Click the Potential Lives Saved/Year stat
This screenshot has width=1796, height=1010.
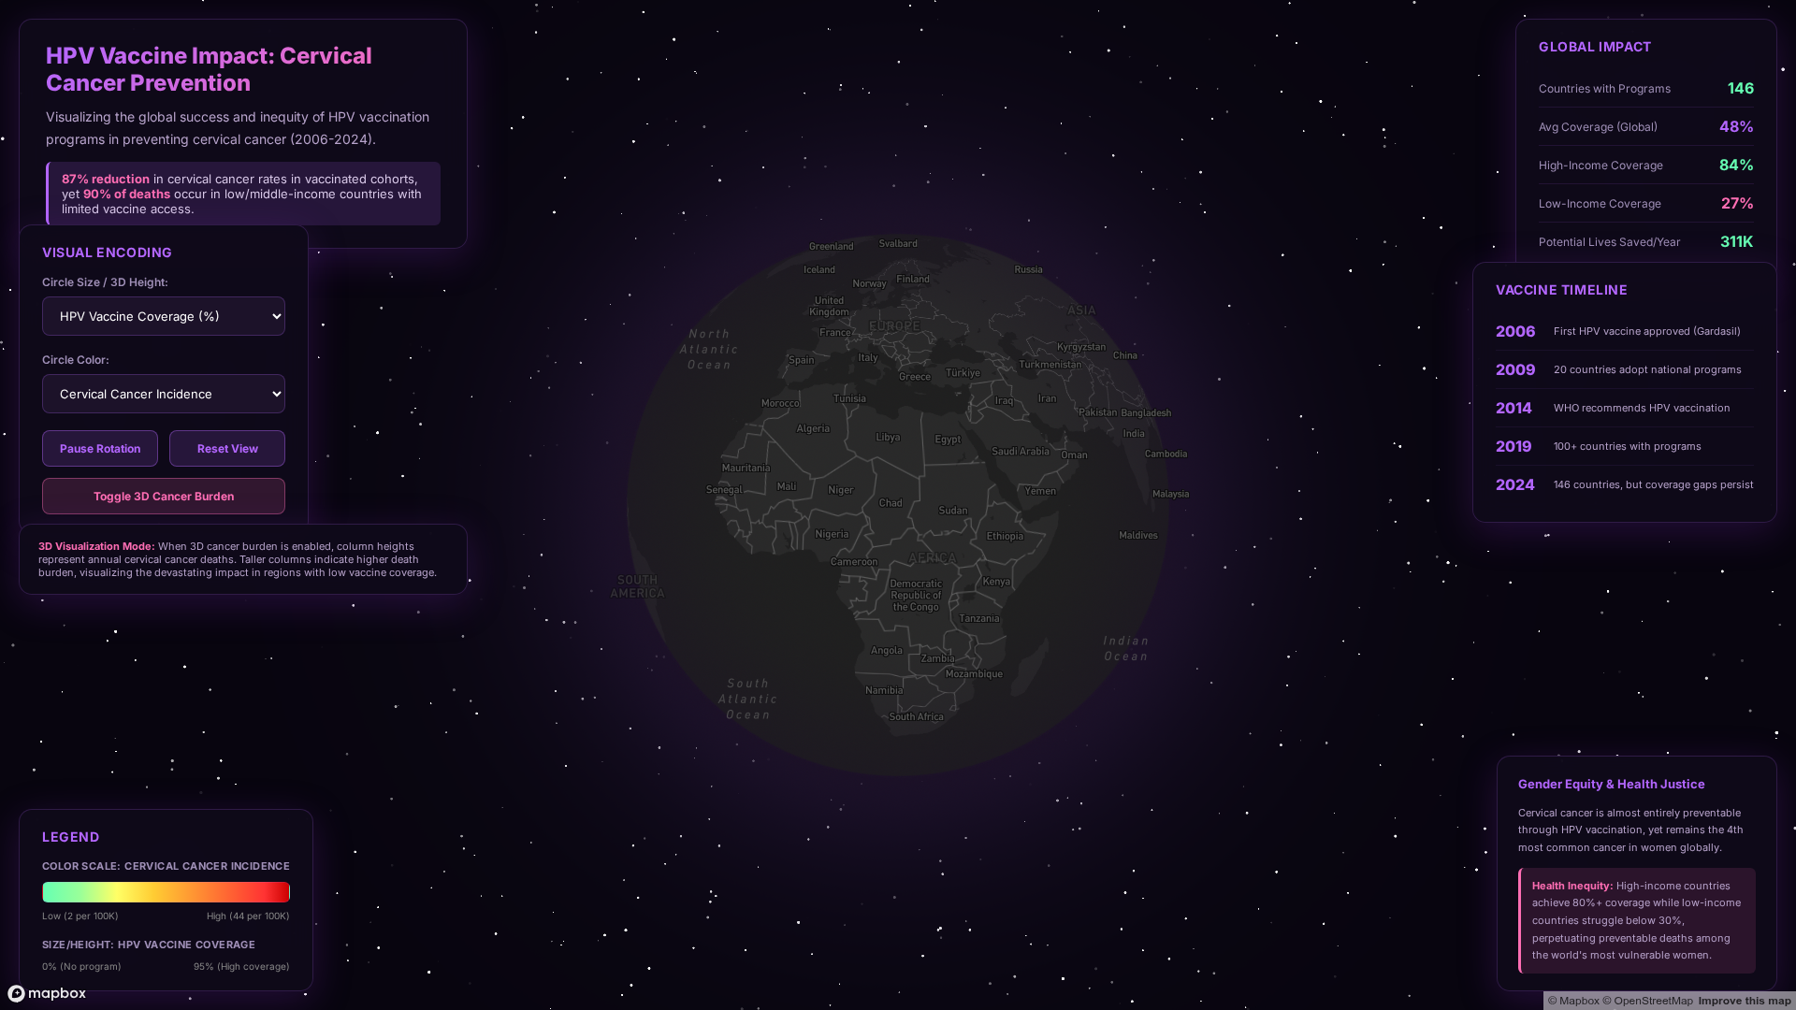point(1645,241)
